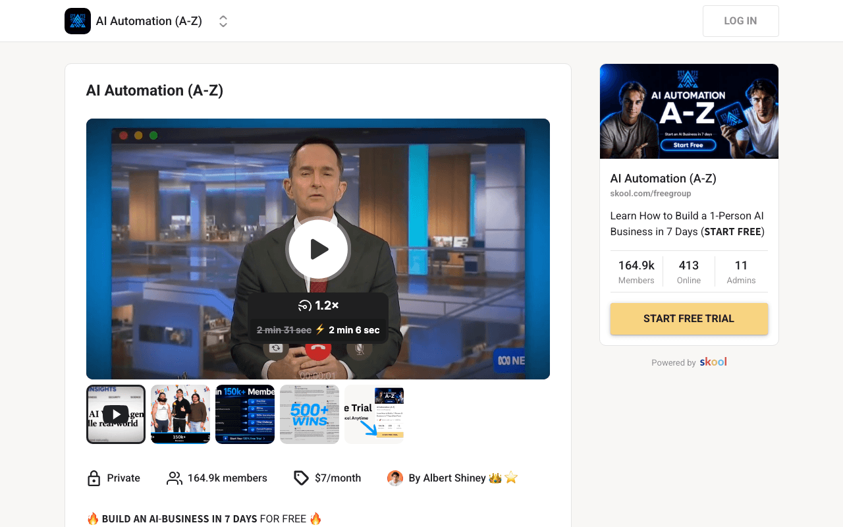Click the Learn How to Build description text
Image resolution: width=843 pixels, height=527 pixels.
[x=687, y=224]
